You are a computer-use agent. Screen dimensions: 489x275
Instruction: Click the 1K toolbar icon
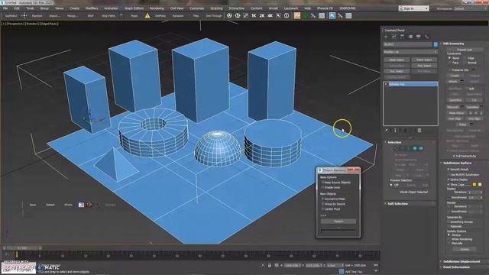(254, 15)
